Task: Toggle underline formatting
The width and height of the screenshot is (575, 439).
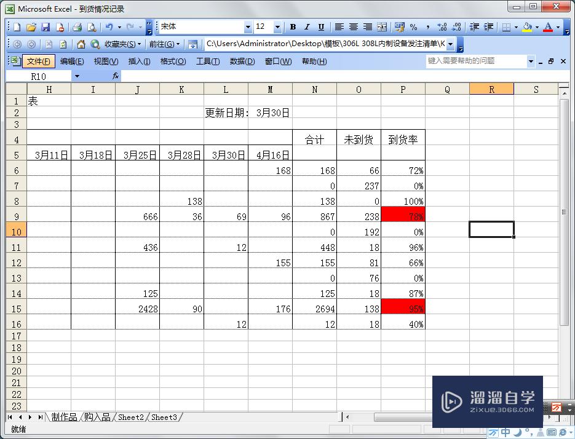Action: click(320, 26)
